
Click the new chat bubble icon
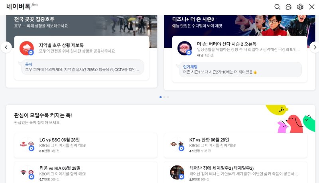point(289,7)
